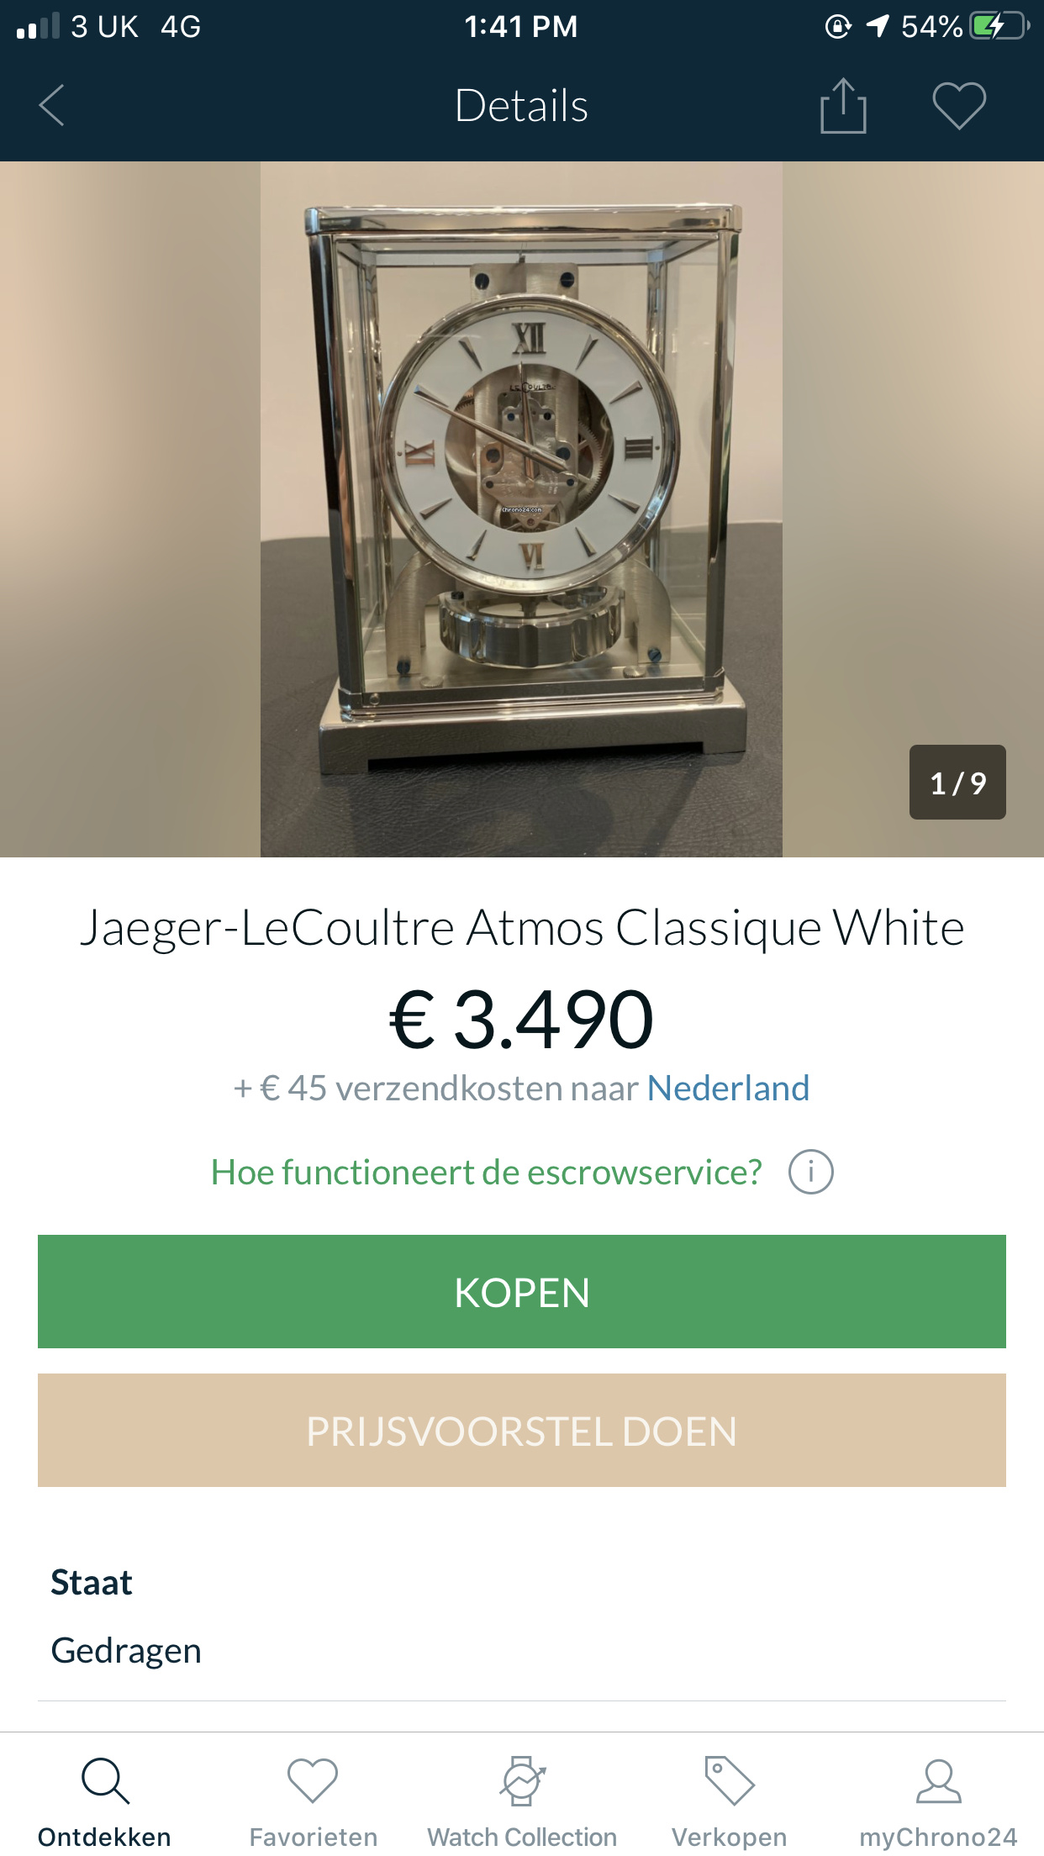Select the Jaeger-LeCoultre Atmos Classique White title
This screenshot has width=1044, height=1856.
pyautogui.click(x=522, y=928)
